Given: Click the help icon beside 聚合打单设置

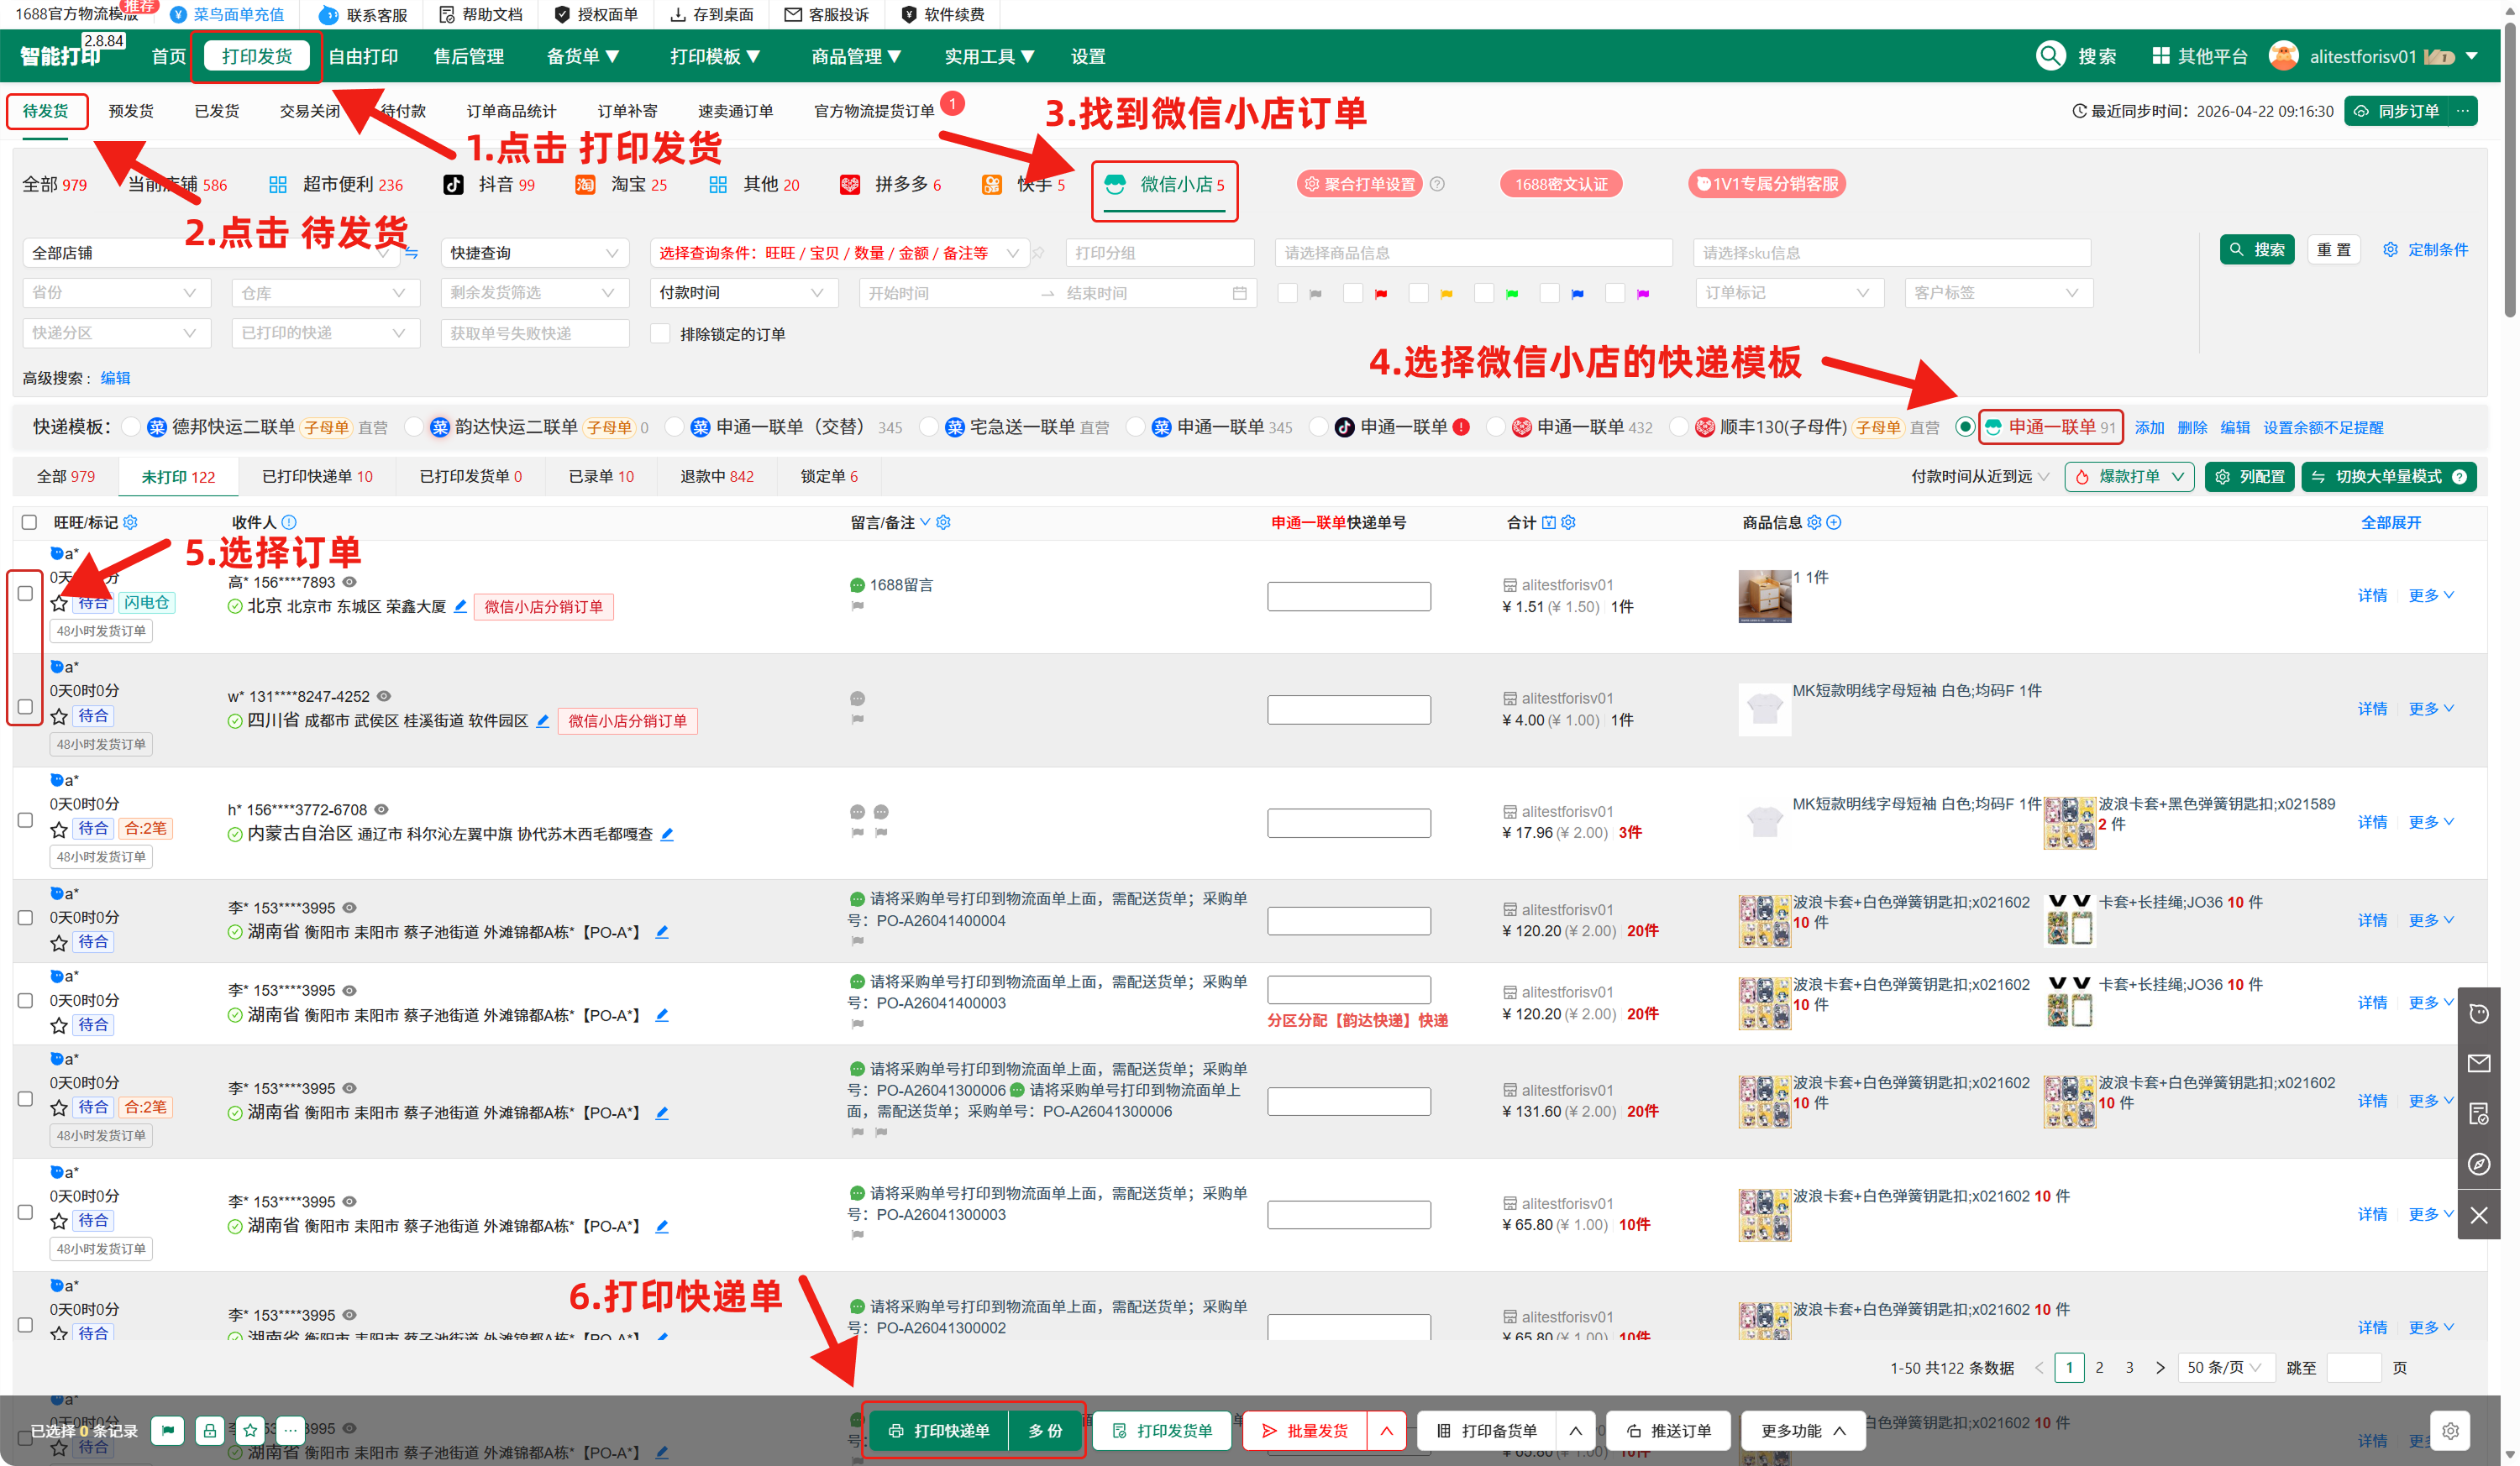Looking at the screenshot, I should pyautogui.click(x=1437, y=184).
